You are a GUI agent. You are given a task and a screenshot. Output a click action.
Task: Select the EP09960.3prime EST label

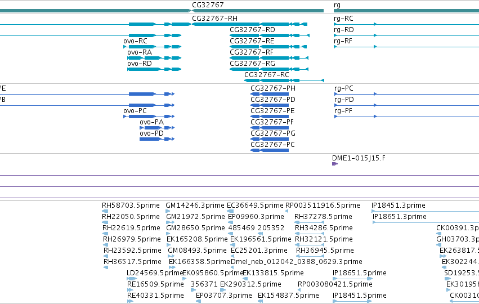(x=256, y=217)
